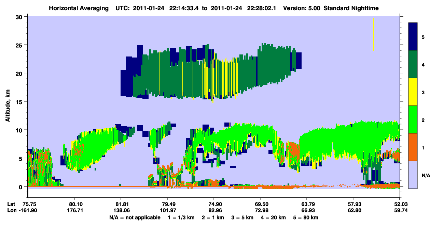The height and width of the screenshot is (227, 444).
Task: Click the longitude value 138.06
Action: tap(121, 210)
